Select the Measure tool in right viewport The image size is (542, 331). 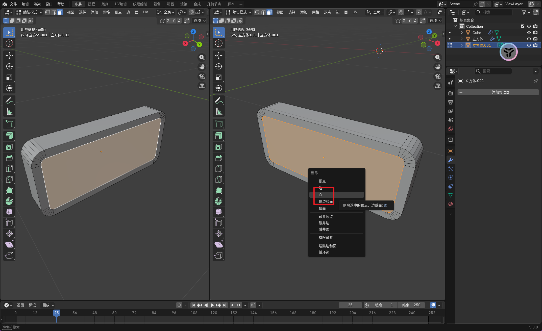[219, 111]
